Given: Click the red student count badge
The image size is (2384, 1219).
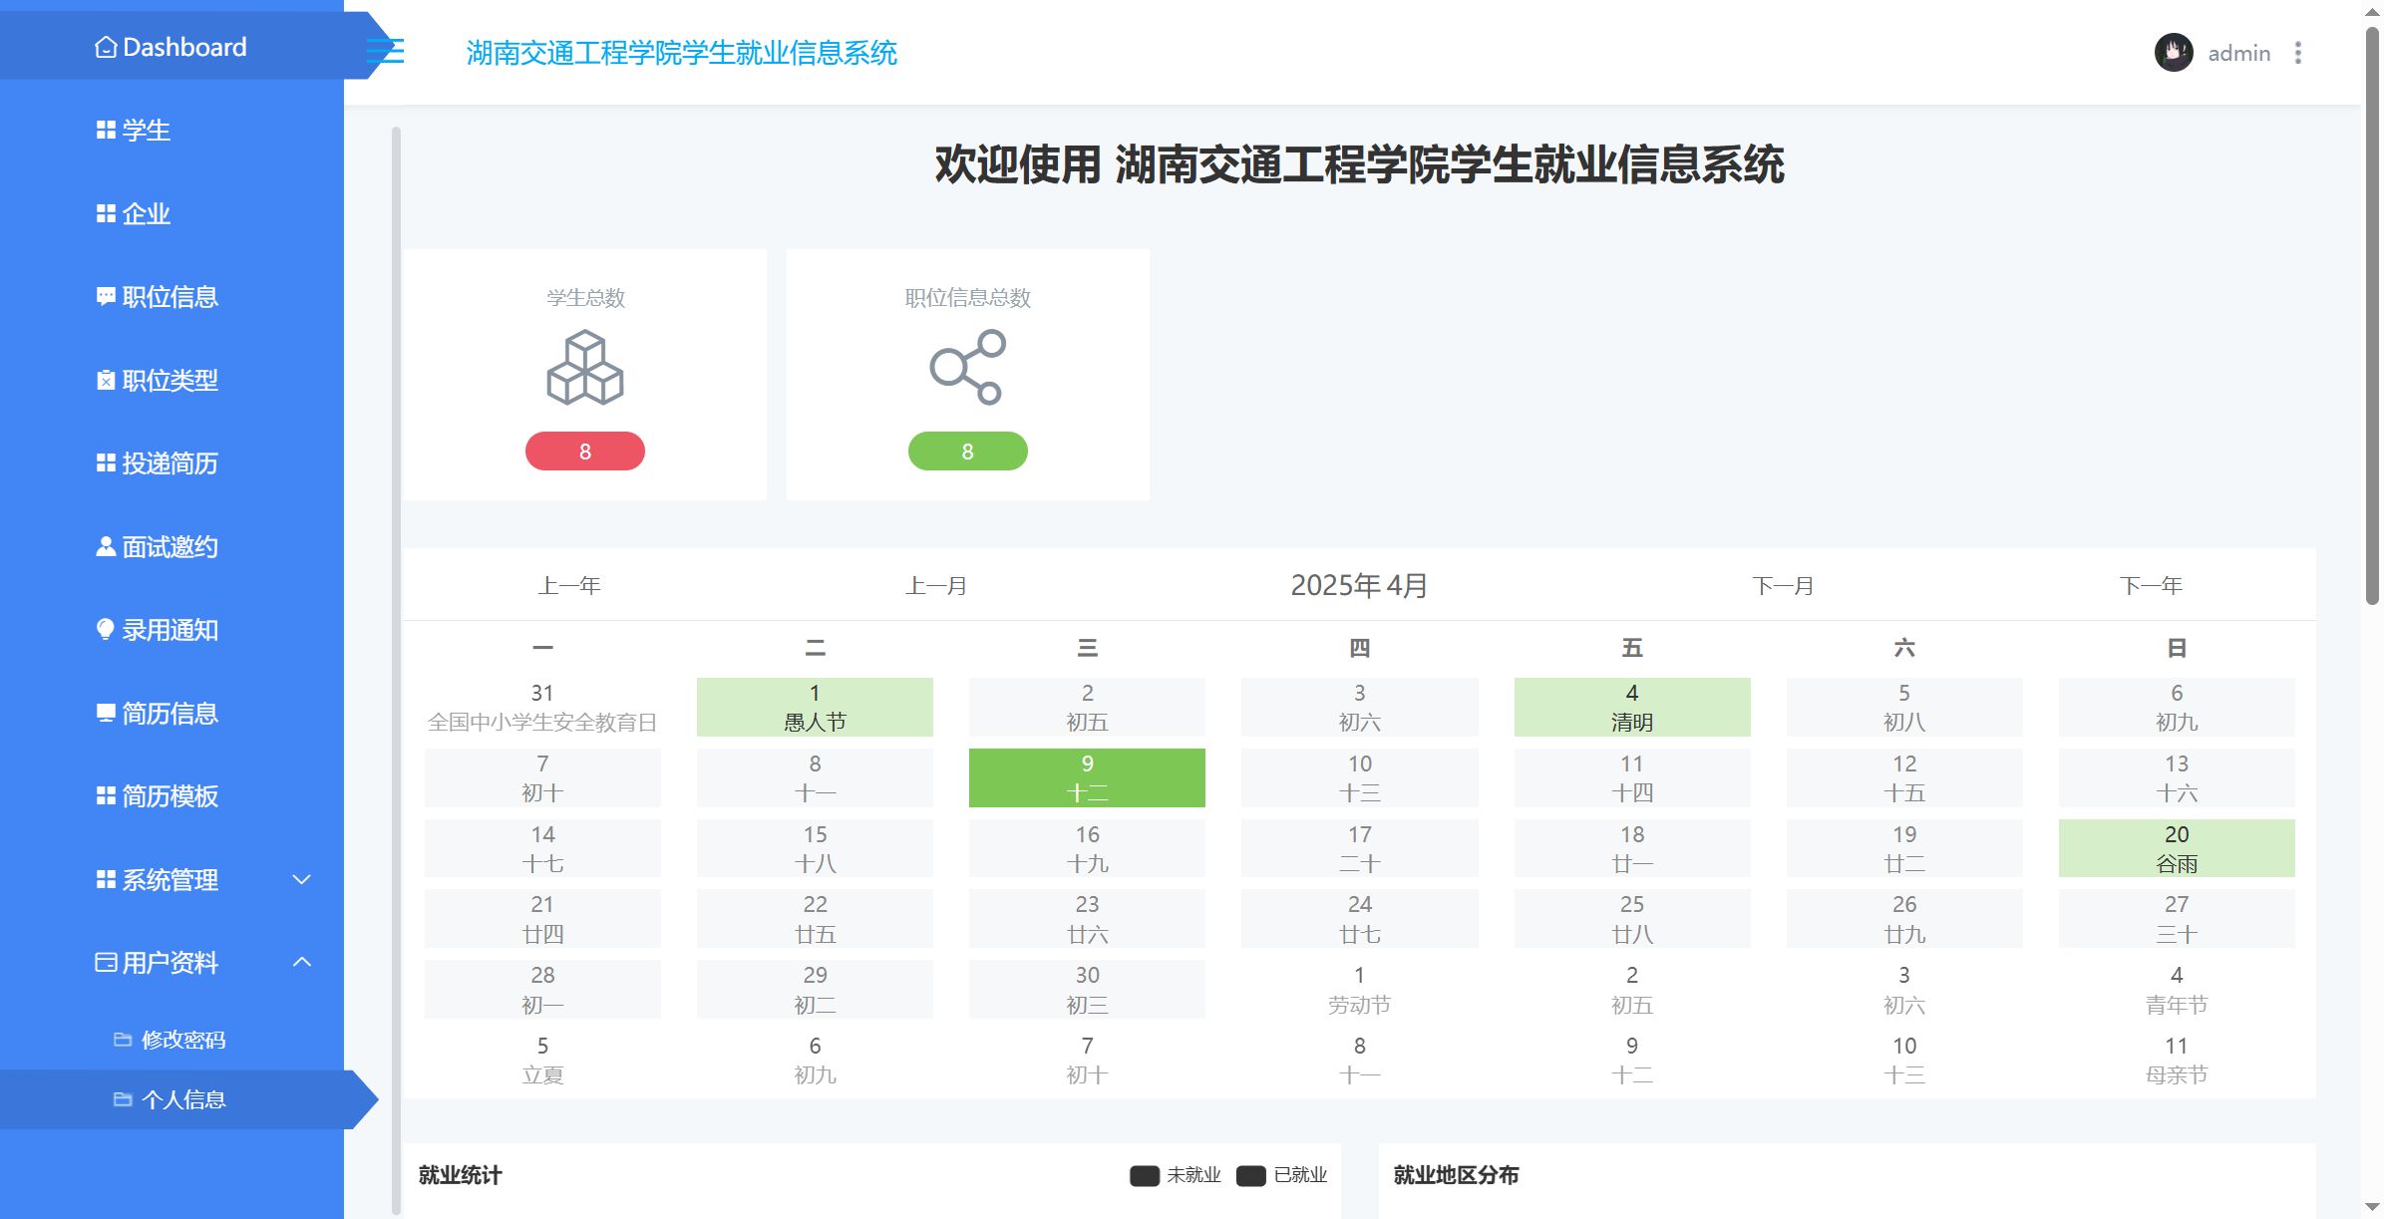Looking at the screenshot, I should pyautogui.click(x=585, y=452).
